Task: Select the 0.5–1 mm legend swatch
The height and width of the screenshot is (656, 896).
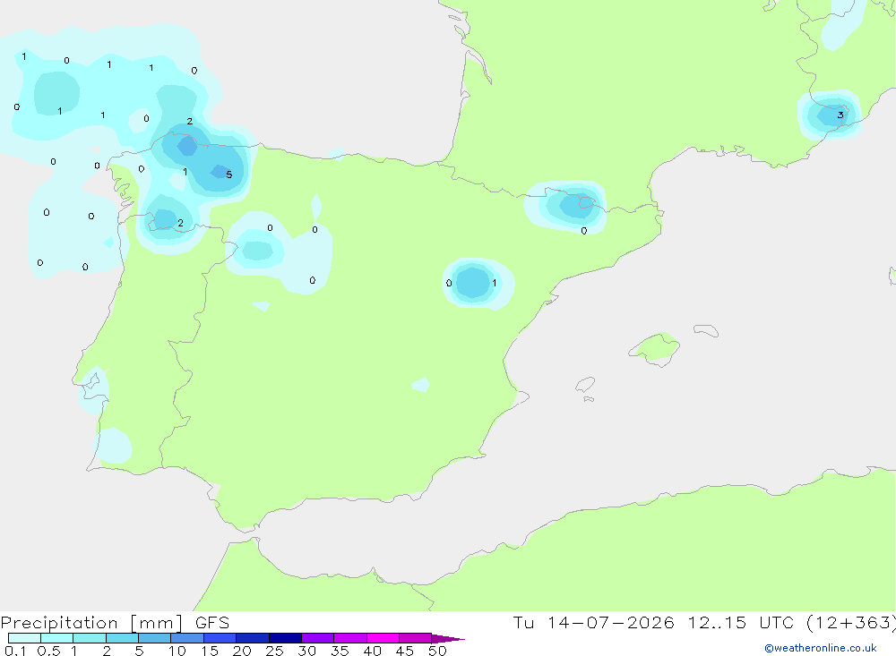Action: 56,638
